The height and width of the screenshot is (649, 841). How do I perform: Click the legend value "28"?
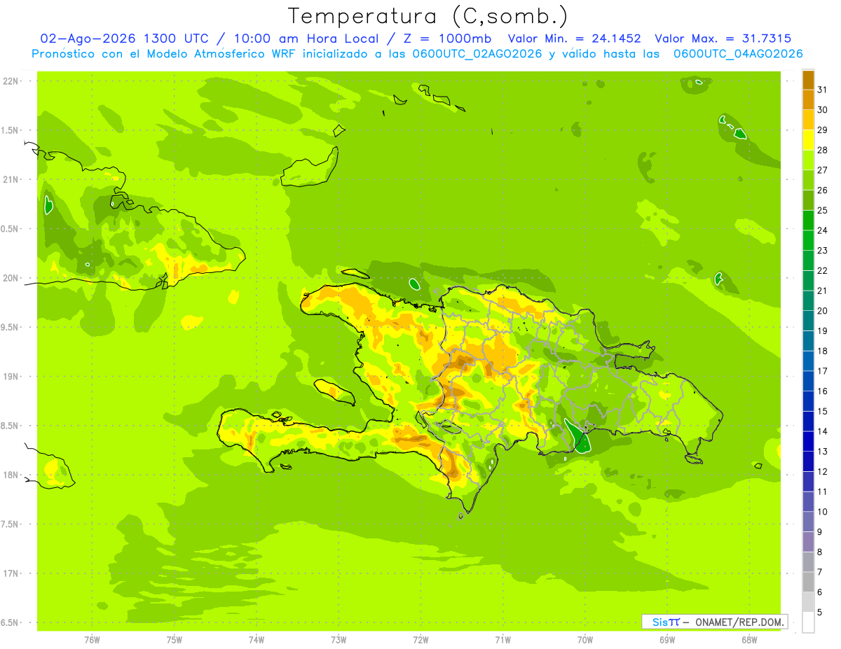(821, 150)
